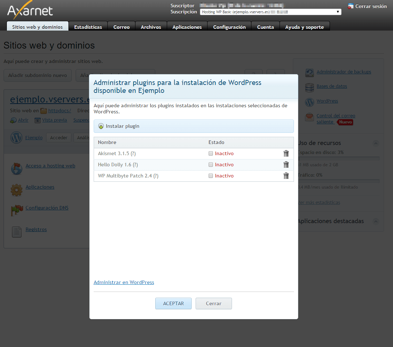Click the Akismet 3.1.5 (?) plugin name
Viewport: 393px width, 347px height.
pyautogui.click(x=117, y=153)
